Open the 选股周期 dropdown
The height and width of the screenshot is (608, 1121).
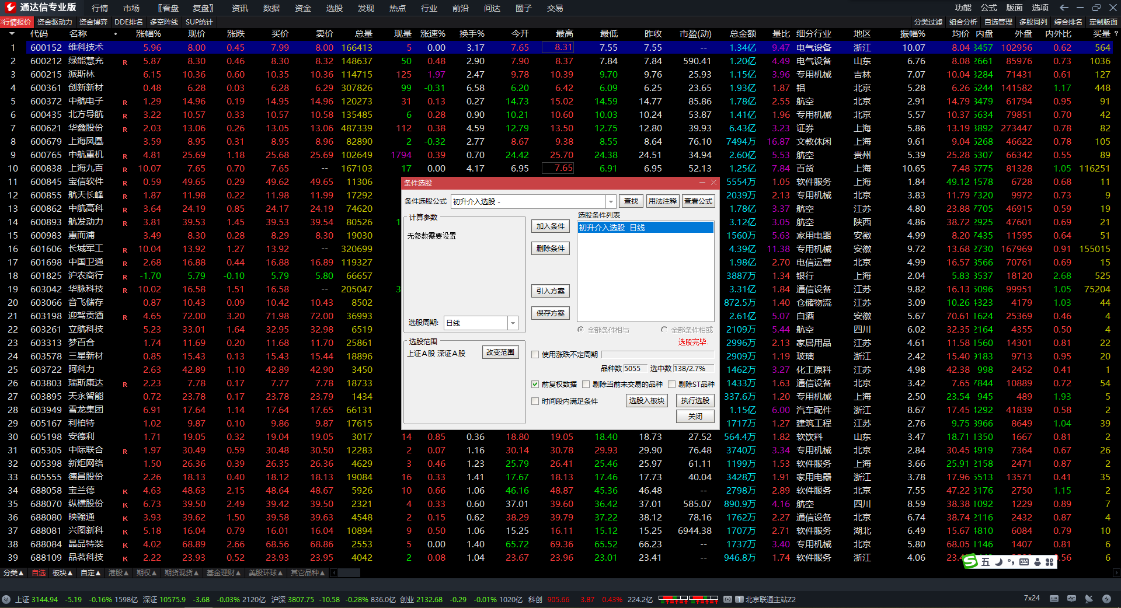tap(512, 323)
